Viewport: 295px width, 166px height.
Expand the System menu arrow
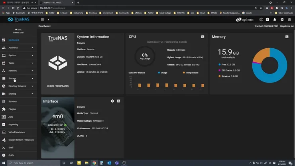32,55
